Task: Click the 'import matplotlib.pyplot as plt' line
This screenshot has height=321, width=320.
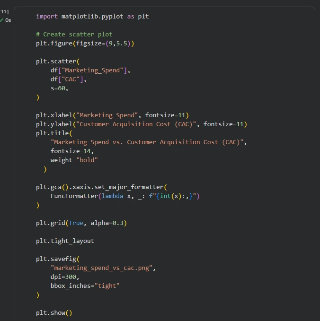Action: pyautogui.click(x=92, y=17)
